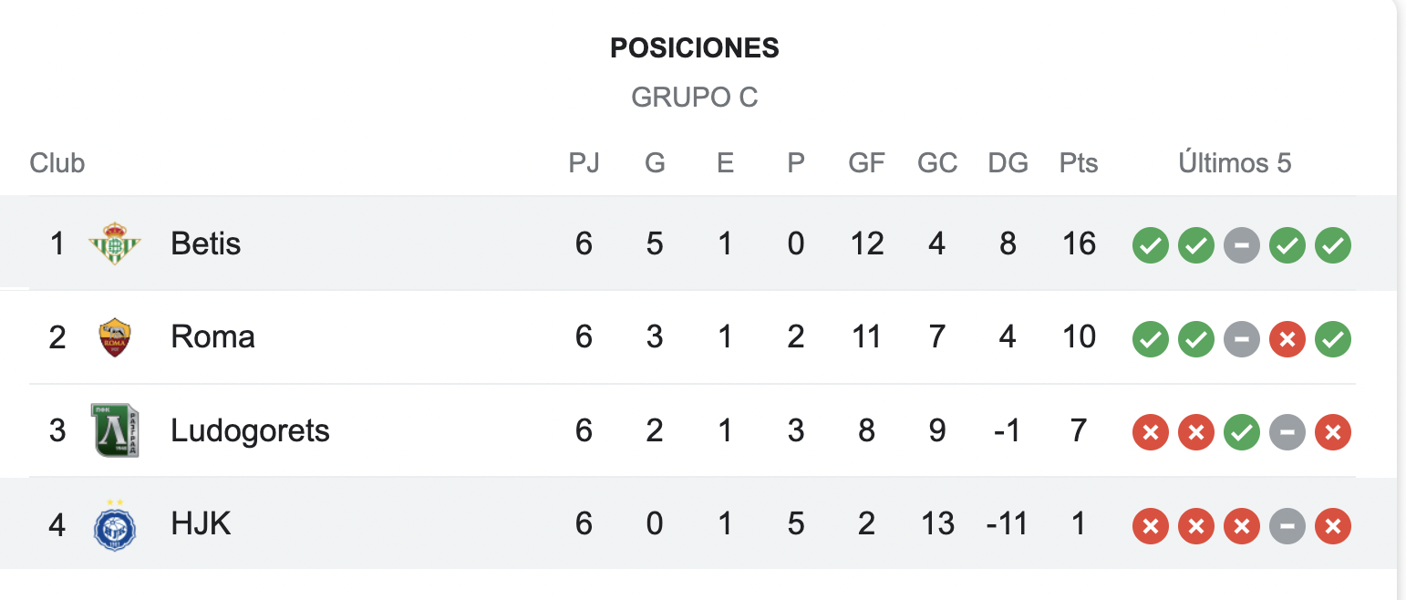
Task: Open the HJK team link
Action: 201,524
